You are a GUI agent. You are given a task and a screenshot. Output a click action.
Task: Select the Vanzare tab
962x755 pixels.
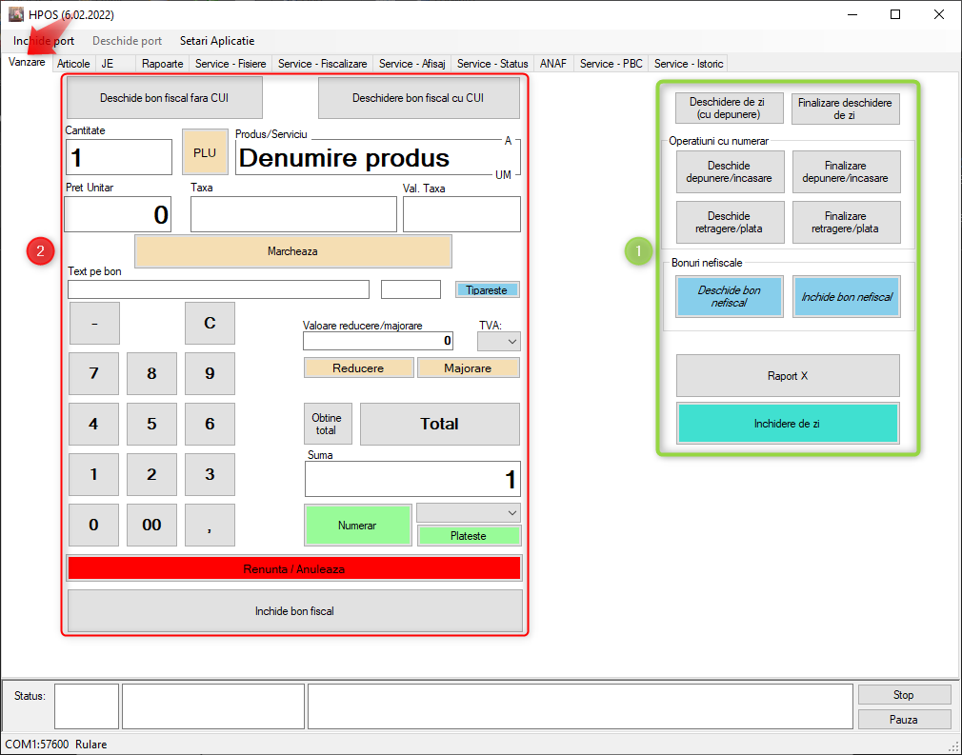(27, 63)
